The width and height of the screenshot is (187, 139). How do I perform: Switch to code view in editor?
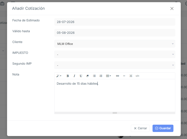click(x=137, y=76)
